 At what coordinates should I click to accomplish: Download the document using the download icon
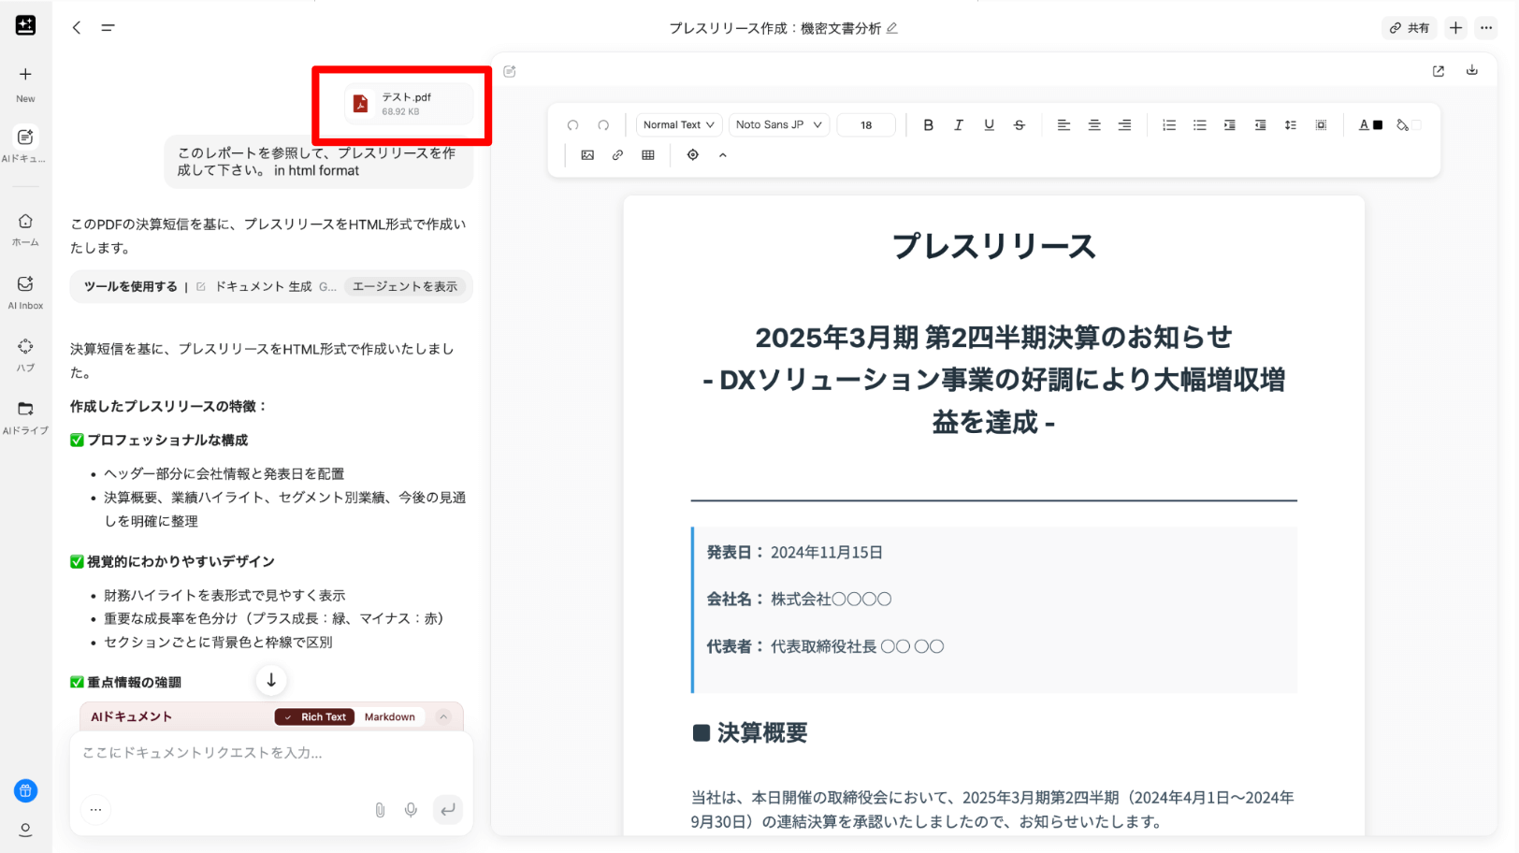1471,71
